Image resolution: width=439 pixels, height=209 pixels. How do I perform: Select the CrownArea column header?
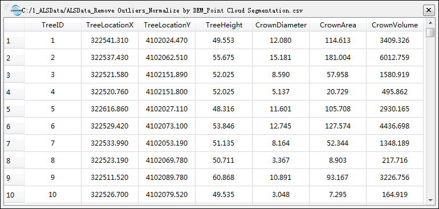338,25
